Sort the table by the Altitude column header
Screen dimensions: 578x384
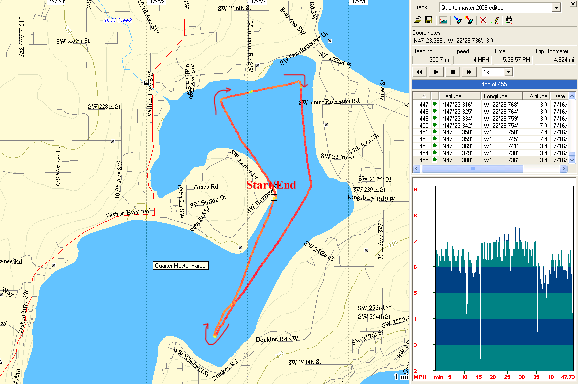[x=537, y=96]
